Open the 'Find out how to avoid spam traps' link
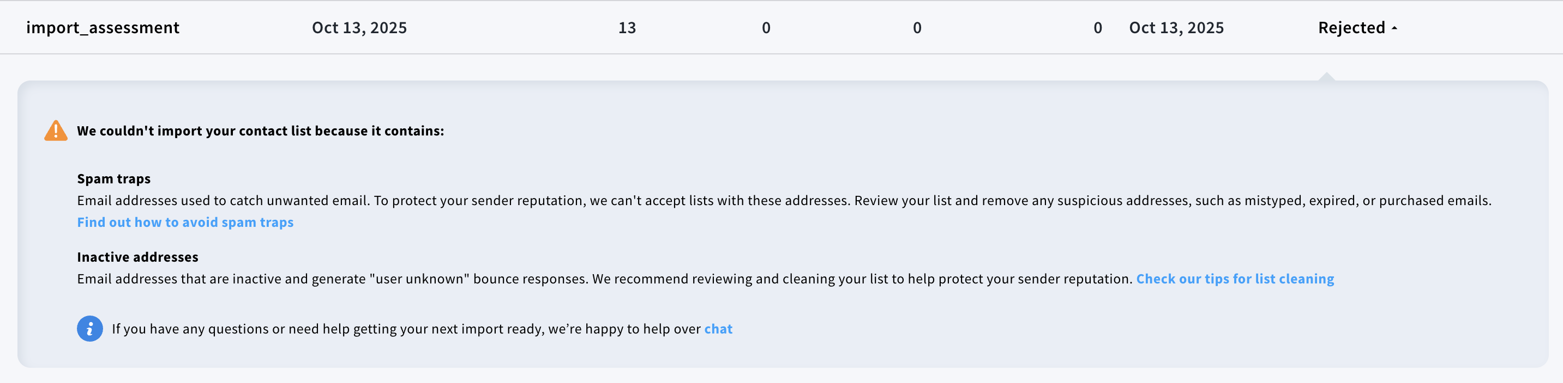 click(x=185, y=222)
